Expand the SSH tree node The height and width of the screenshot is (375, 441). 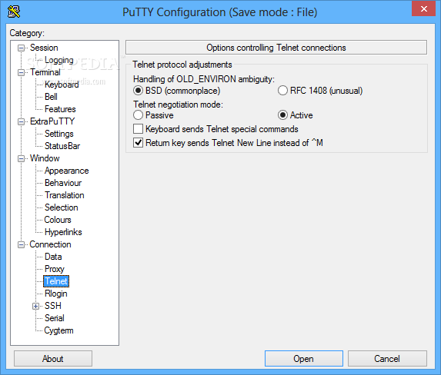pyautogui.click(x=35, y=306)
